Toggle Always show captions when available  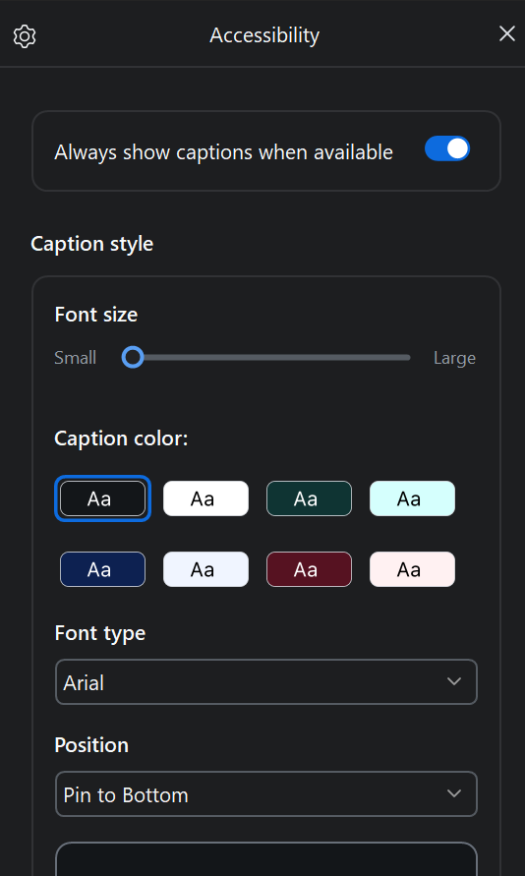coord(446,148)
